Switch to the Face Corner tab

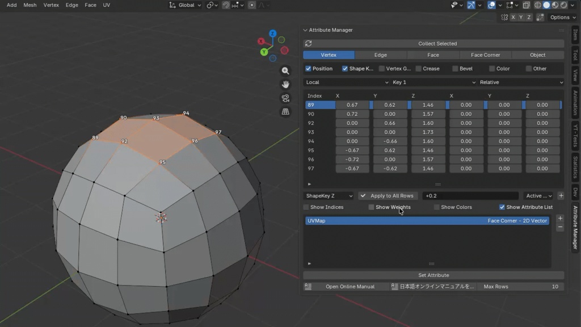[x=485, y=54]
